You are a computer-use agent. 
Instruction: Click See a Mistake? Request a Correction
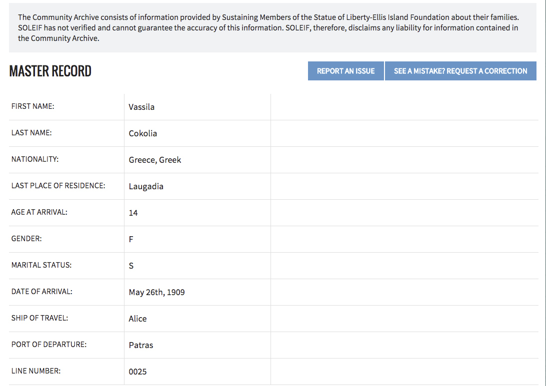tap(460, 71)
